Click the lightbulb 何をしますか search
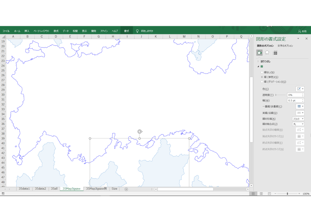 144,31
